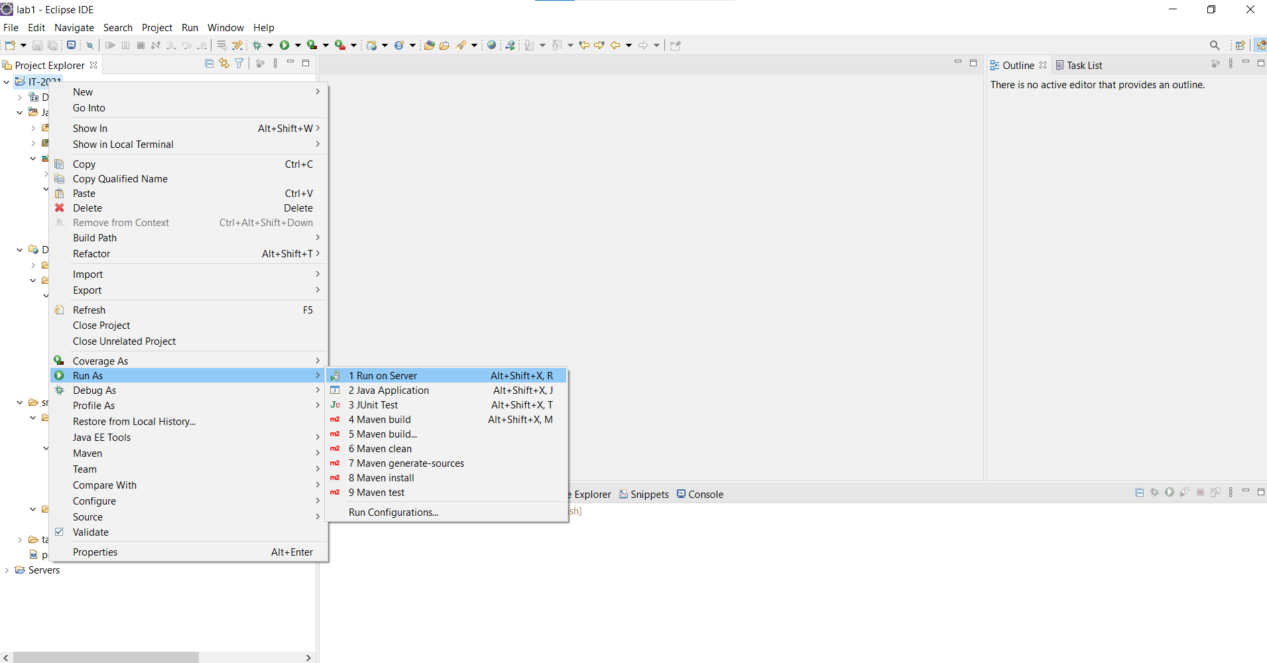1267x663 pixels.
Task: Open the Debug As context submenu
Action: tap(190, 391)
